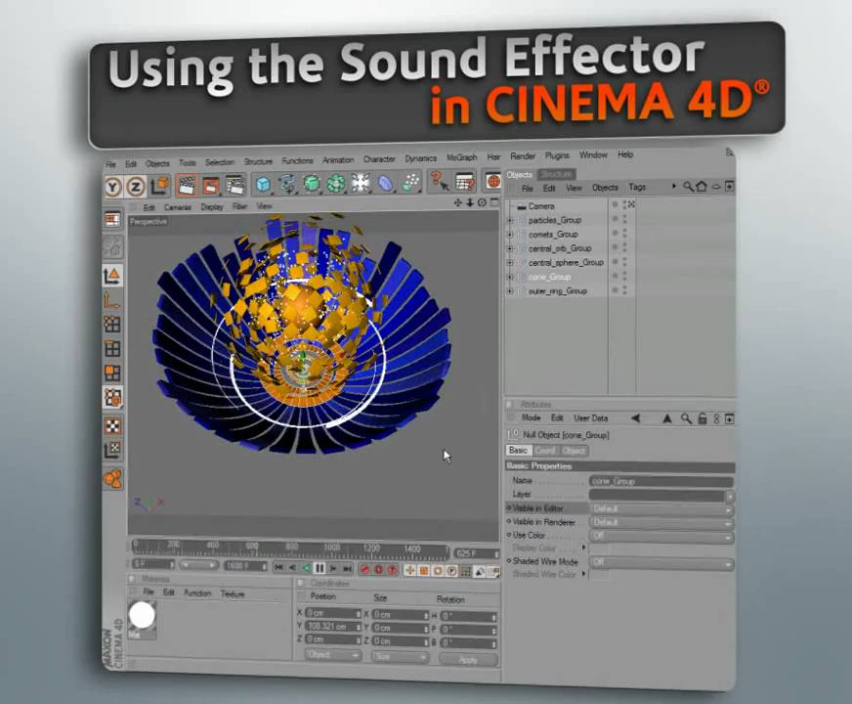Expand the central_orb_Group object
The width and height of the screenshot is (852, 704).
coord(510,248)
